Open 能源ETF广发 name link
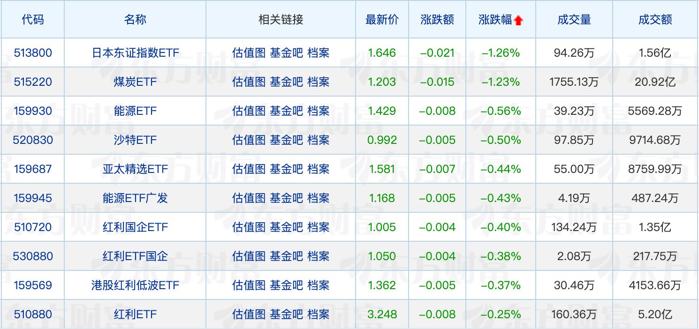The width and height of the screenshot is (699, 329). 135,198
